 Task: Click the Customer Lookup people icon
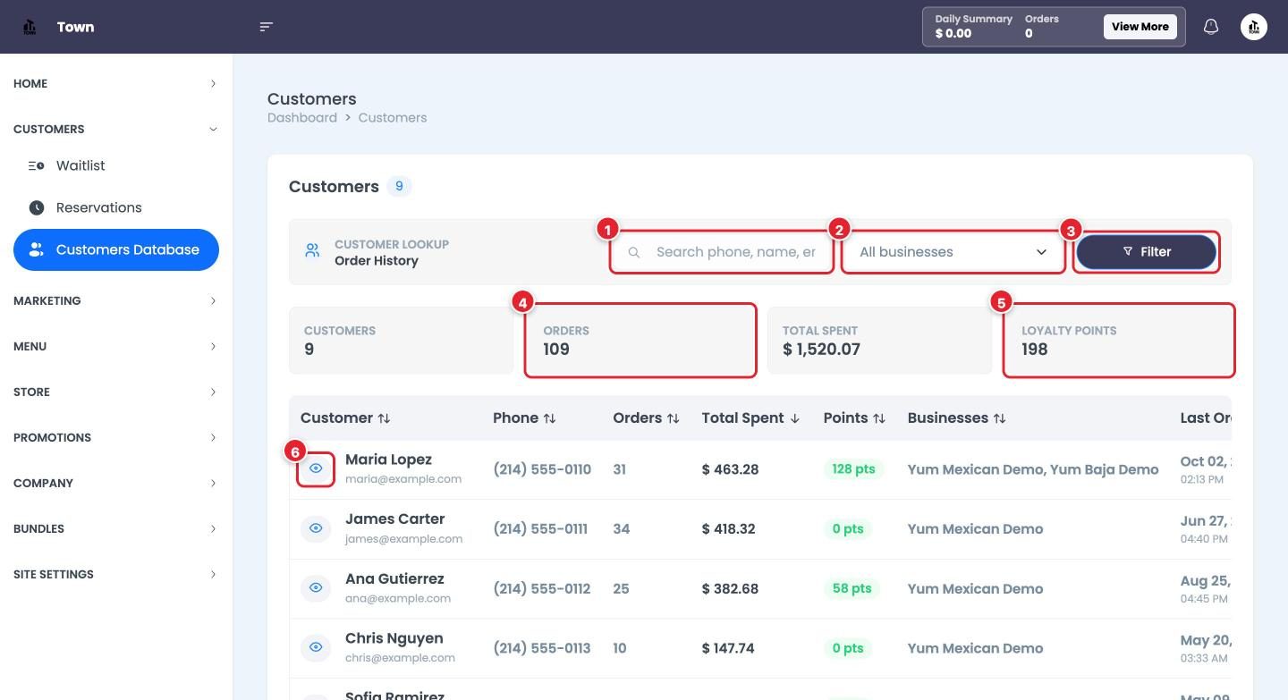click(312, 251)
